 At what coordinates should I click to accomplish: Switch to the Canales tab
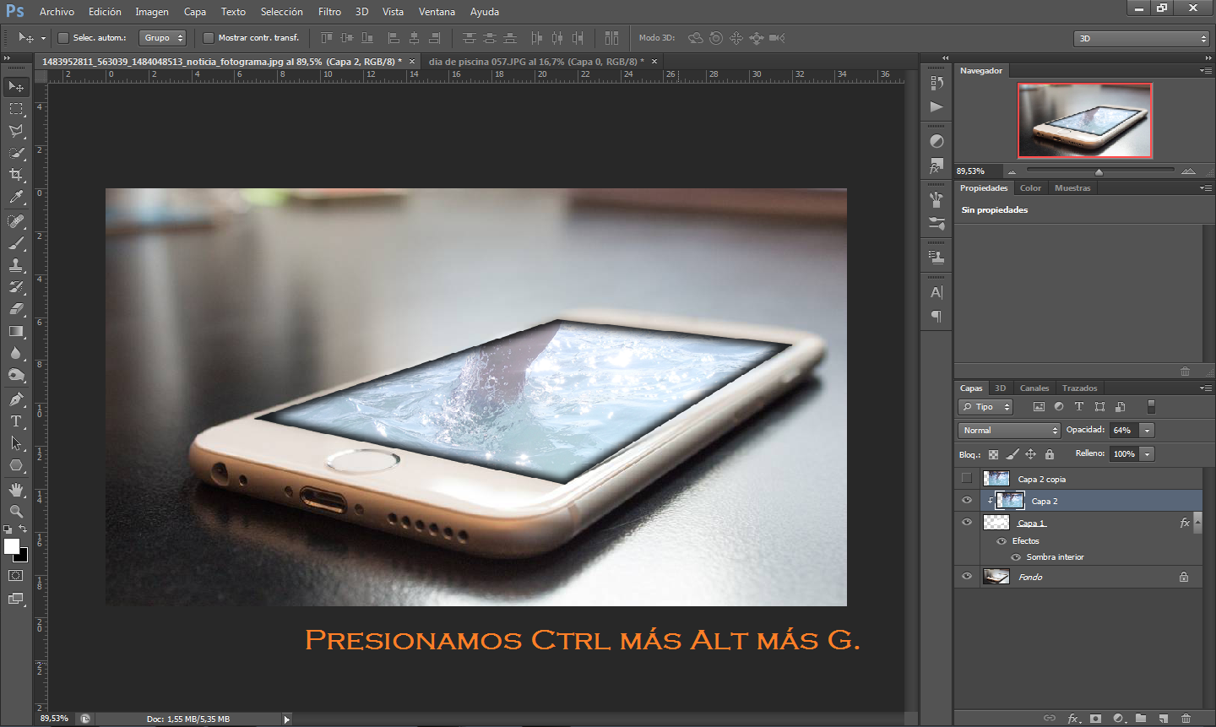point(1034,388)
